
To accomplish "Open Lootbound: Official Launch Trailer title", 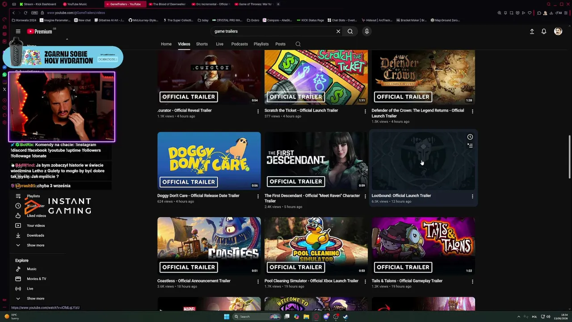I will [401, 195].
